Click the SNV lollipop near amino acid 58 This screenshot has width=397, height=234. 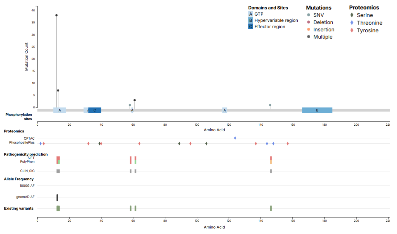click(130, 105)
